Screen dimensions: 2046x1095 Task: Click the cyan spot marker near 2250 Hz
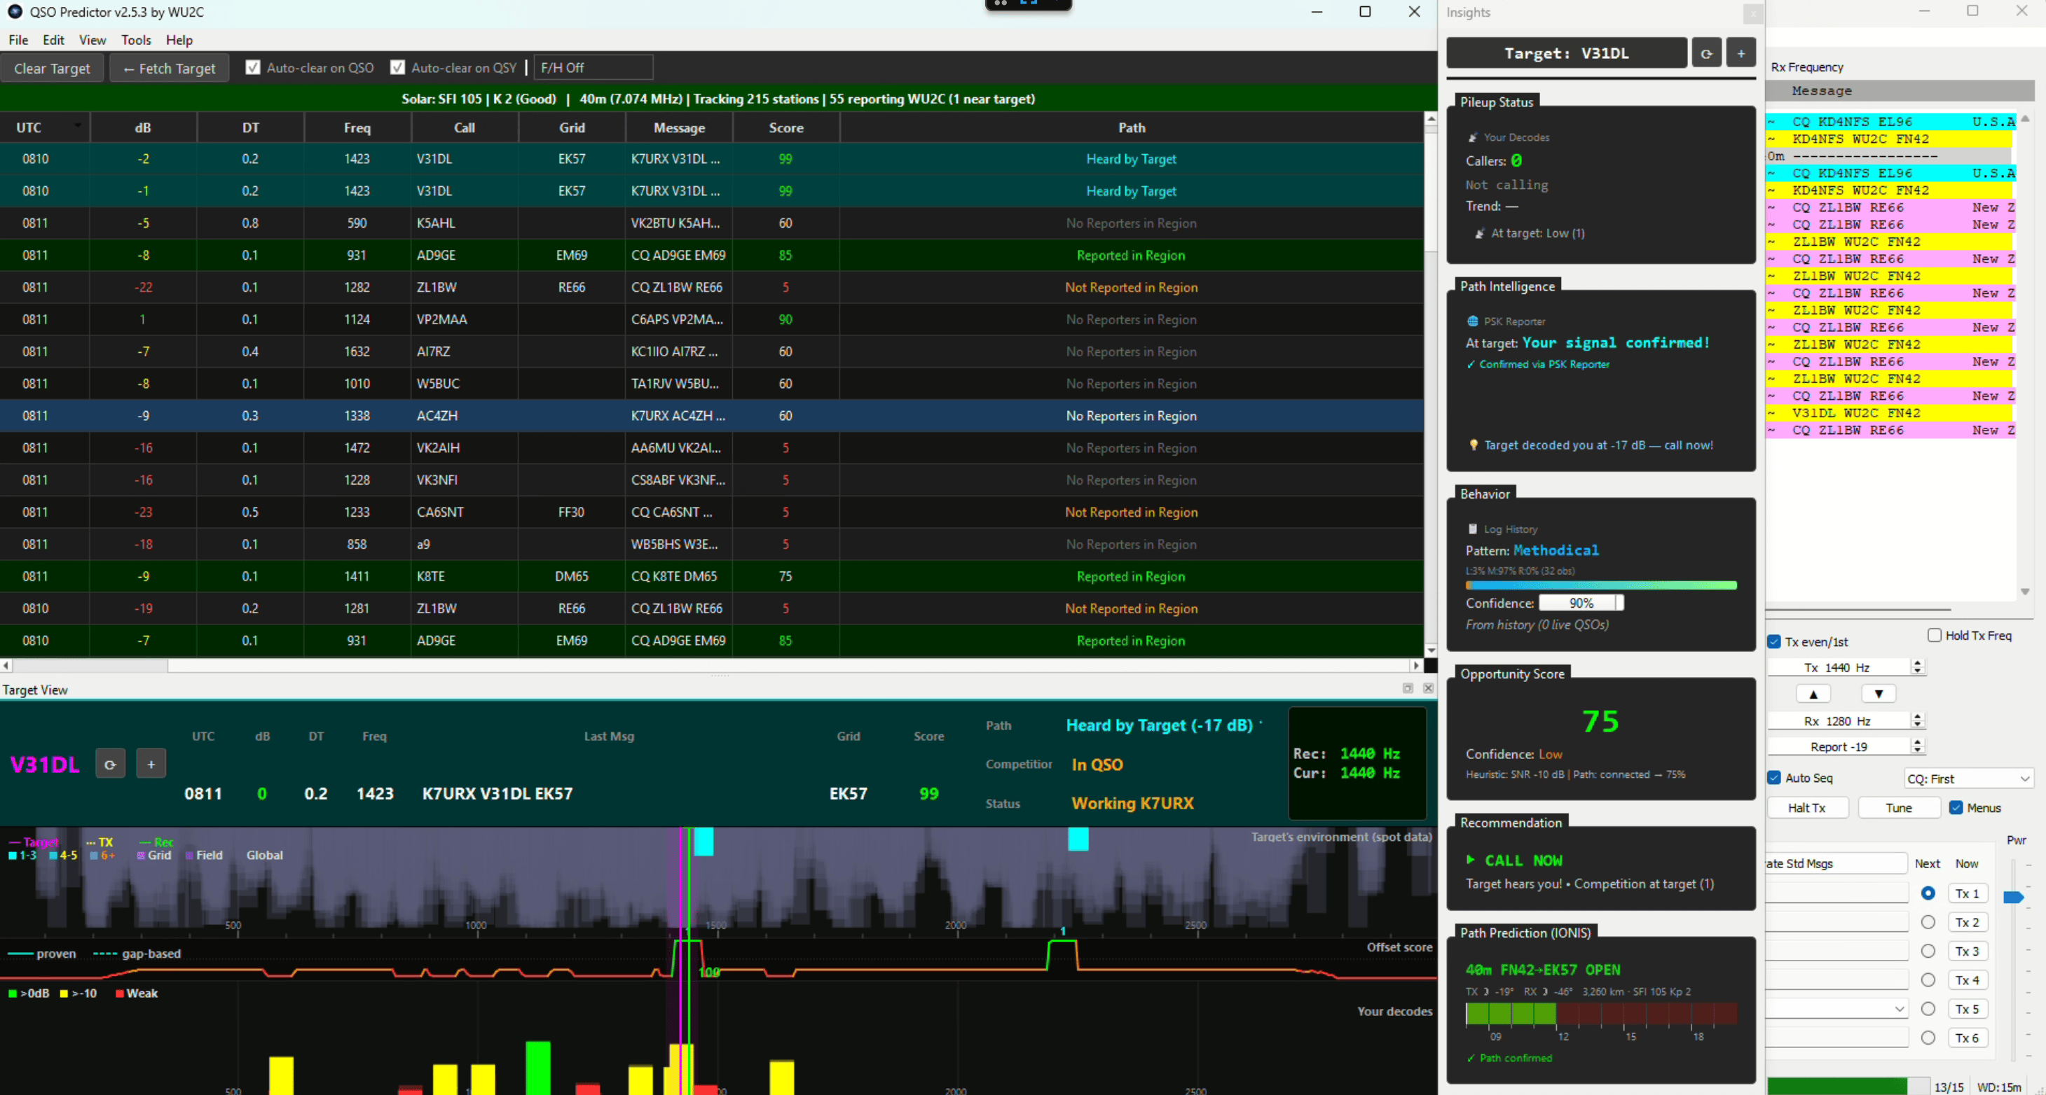click(1078, 839)
